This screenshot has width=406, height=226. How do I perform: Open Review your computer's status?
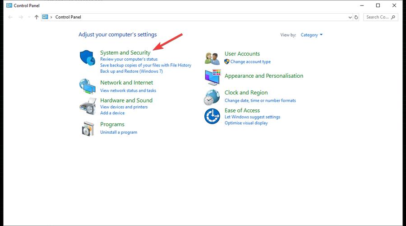(129, 59)
